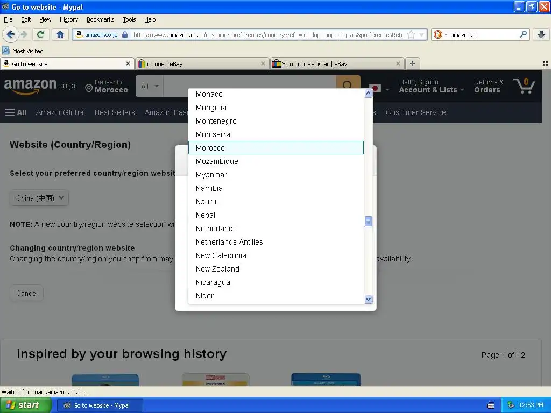
Task: Open the downloads arrow icon
Action: tap(541, 34)
